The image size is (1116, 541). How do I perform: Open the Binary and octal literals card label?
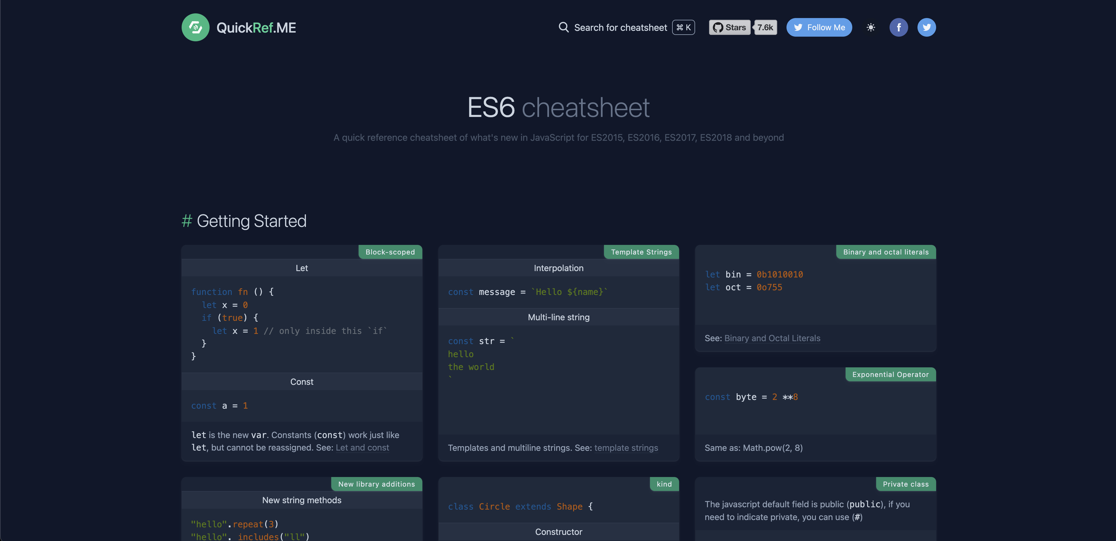(885, 252)
